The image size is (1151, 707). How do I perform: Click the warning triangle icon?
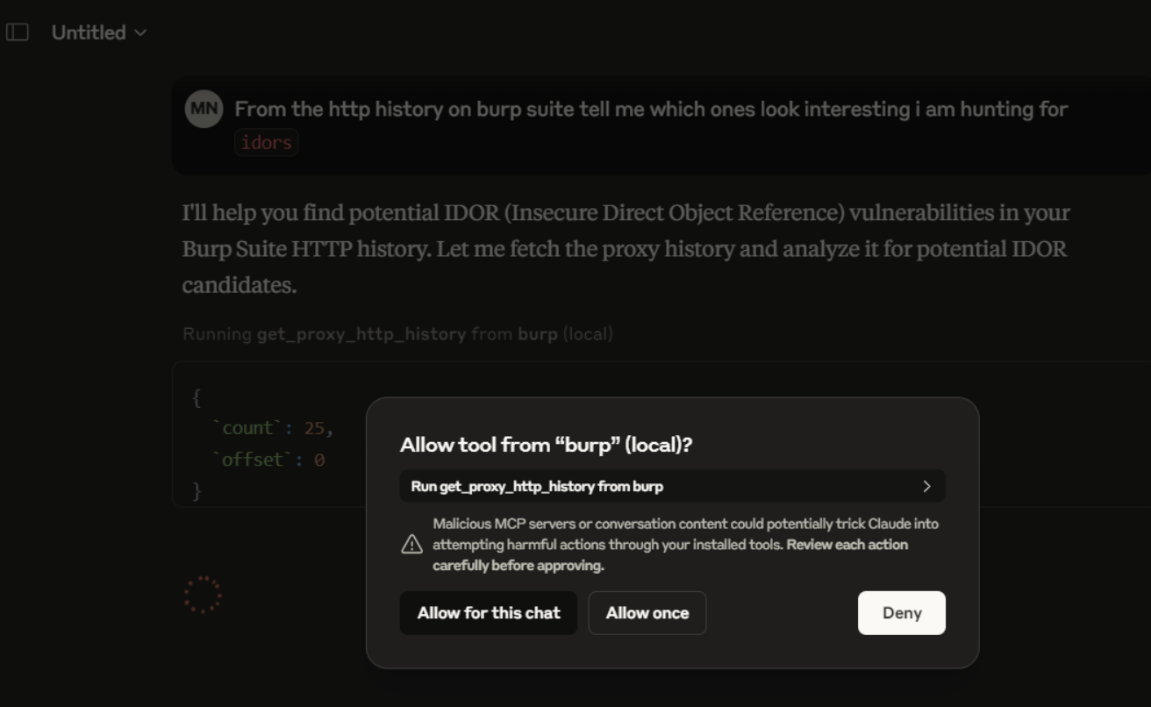pos(412,545)
